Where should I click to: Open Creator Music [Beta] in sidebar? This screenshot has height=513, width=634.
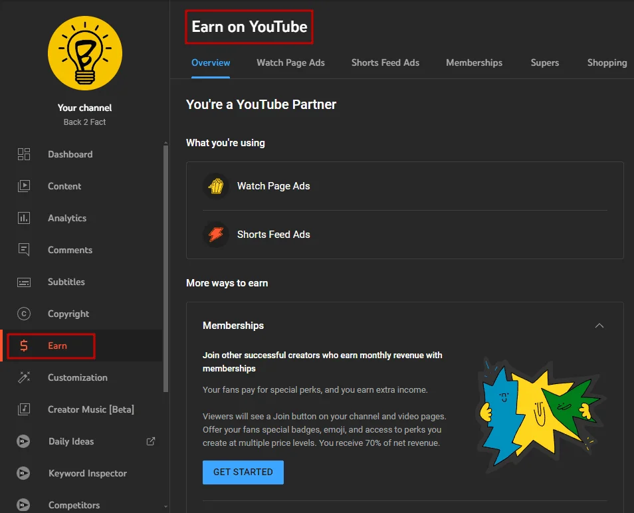click(91, 409)
